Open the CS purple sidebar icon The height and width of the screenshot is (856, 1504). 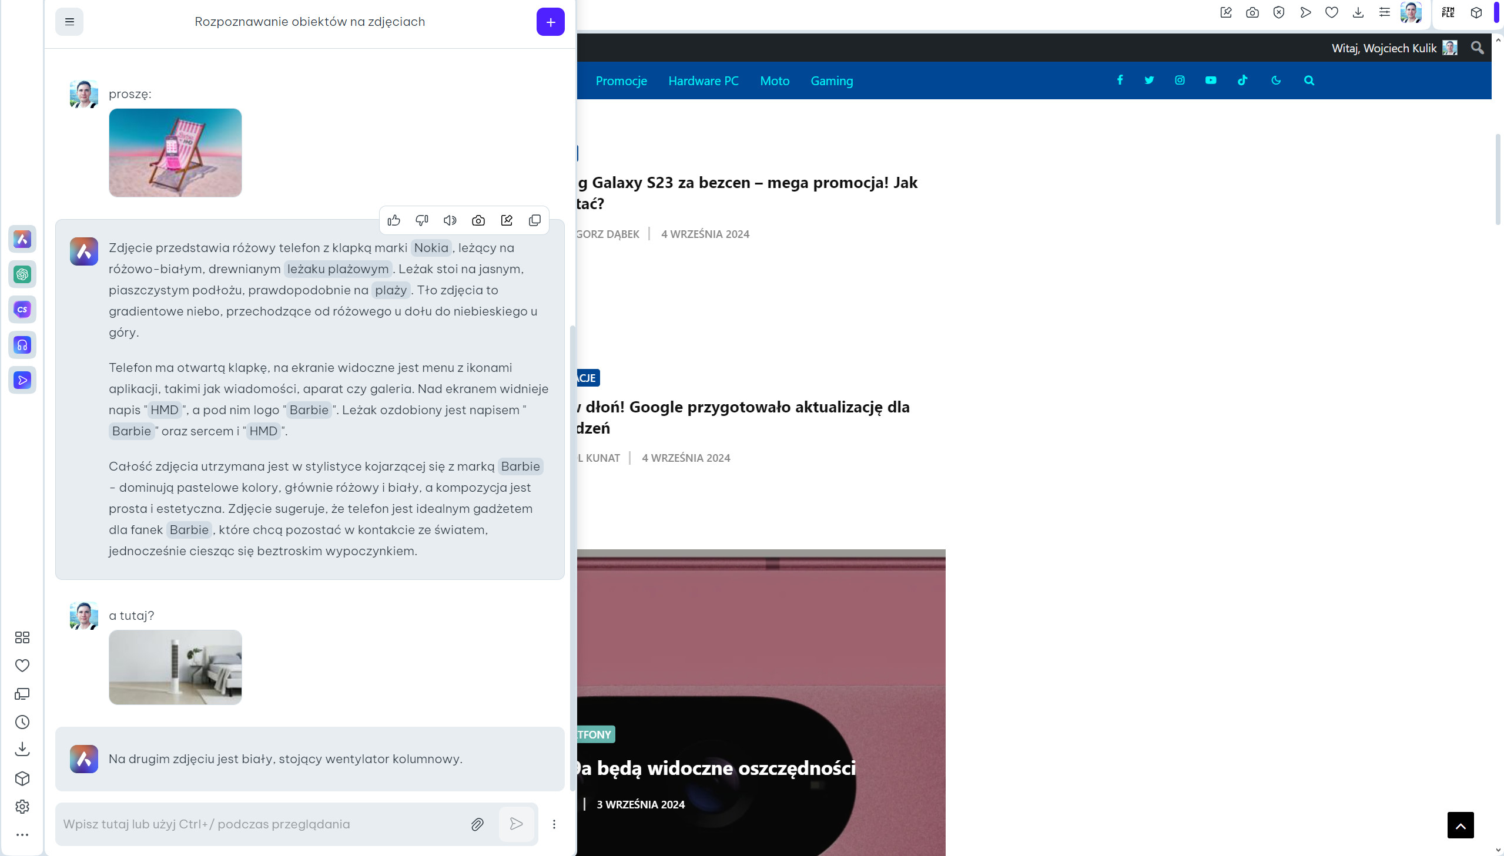22,310
